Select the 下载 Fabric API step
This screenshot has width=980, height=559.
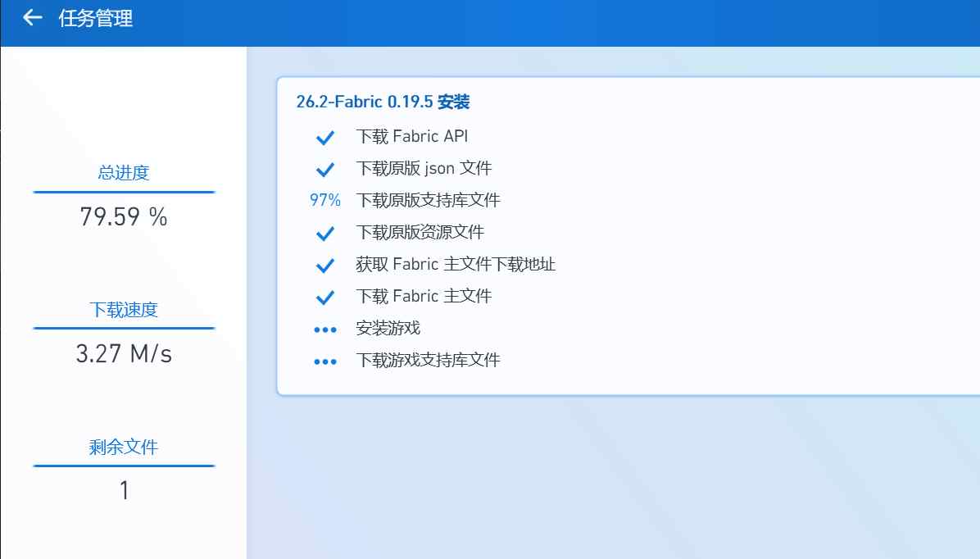click(x=412, y=136)
